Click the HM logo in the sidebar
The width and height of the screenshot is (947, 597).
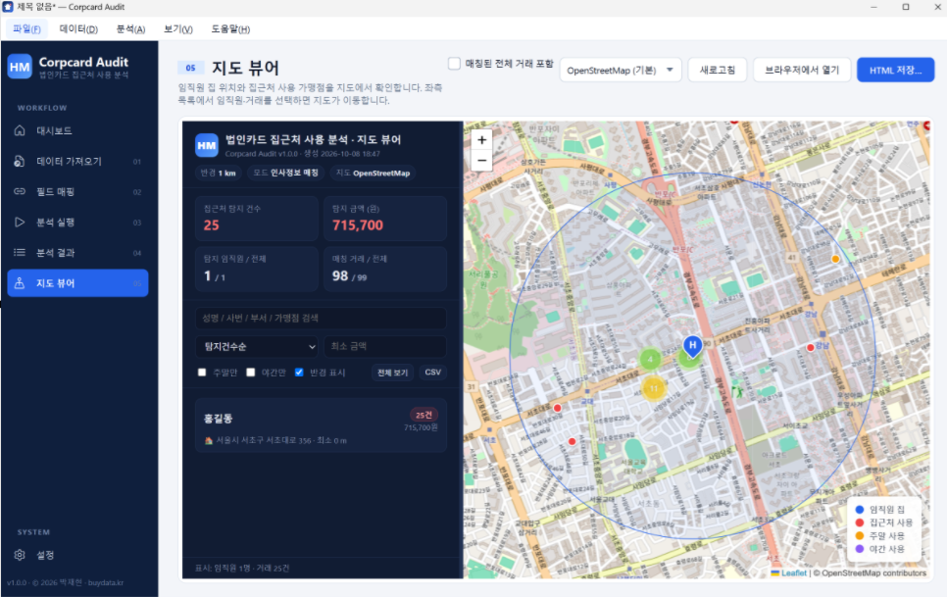pyautogui.click(x=20, y=67)
